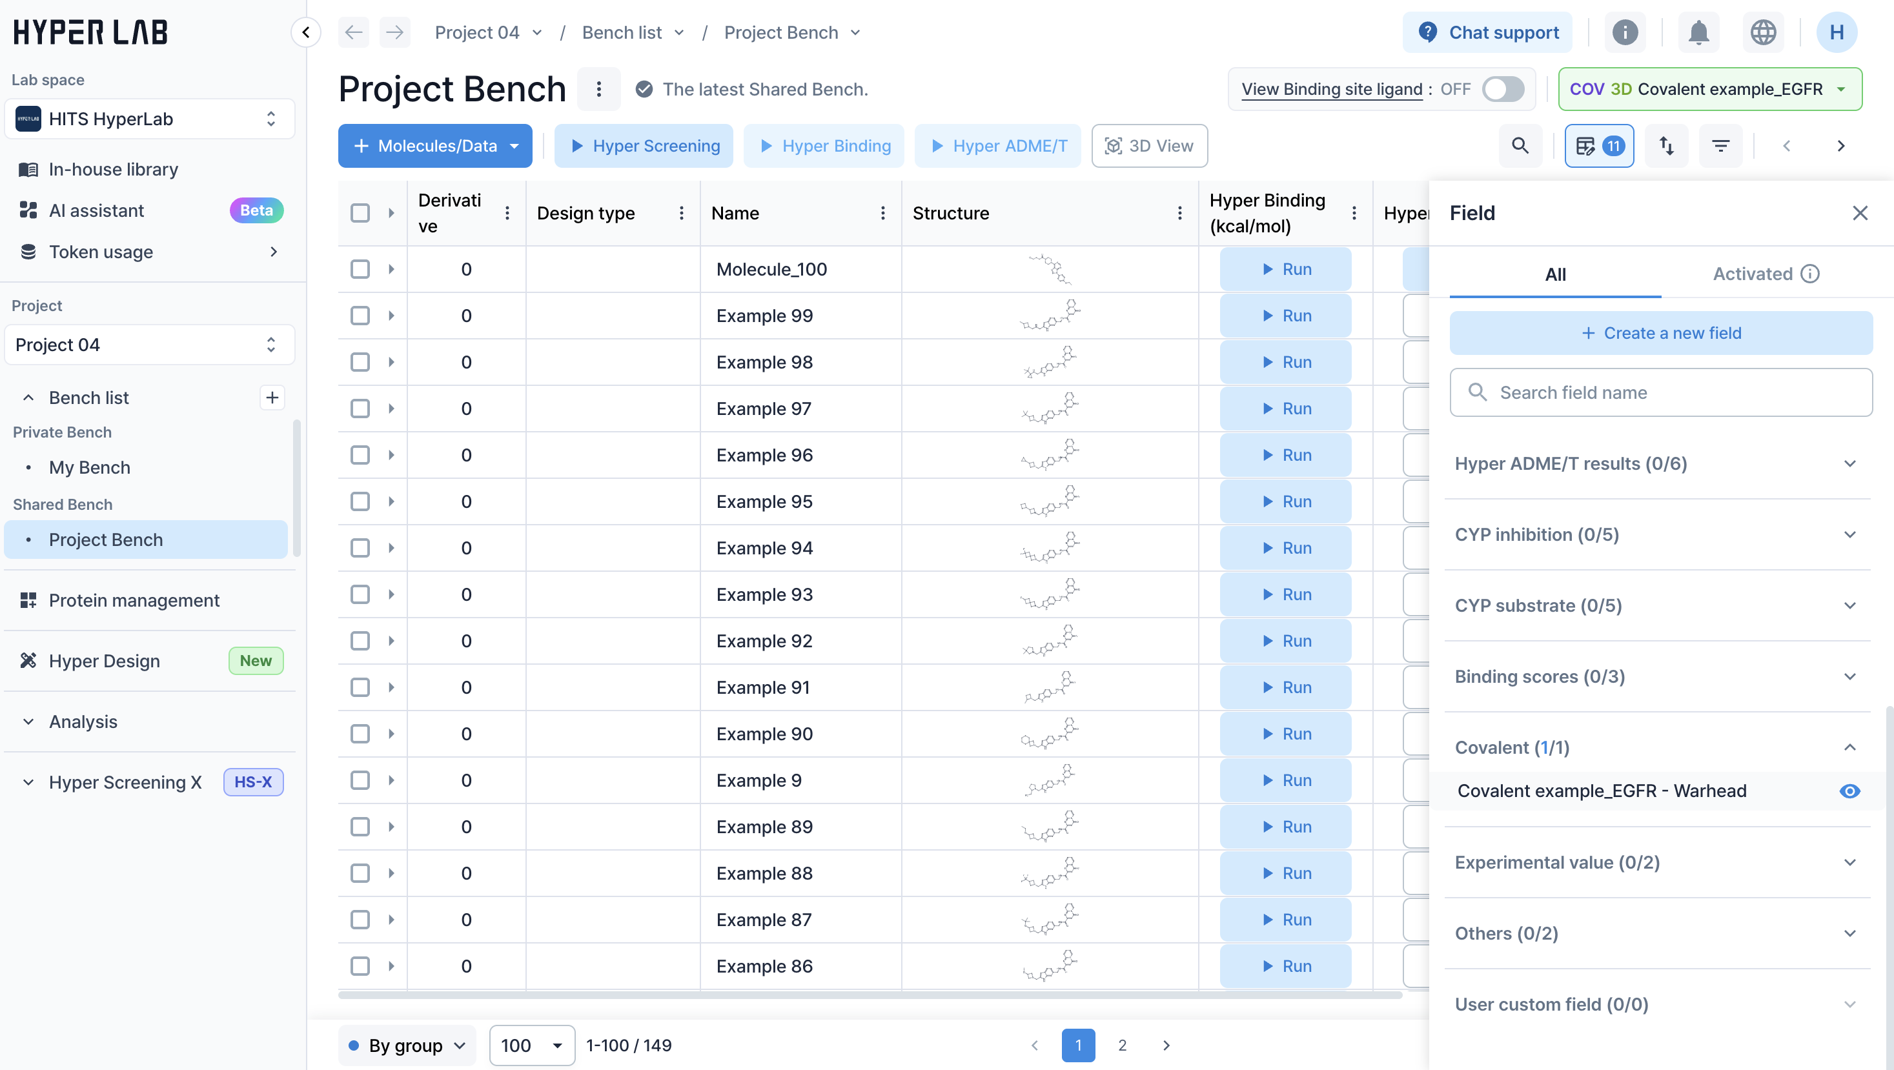Open the field settings icon with badge 11
Viewport: 1894px width, 1070px height.
1598,145
